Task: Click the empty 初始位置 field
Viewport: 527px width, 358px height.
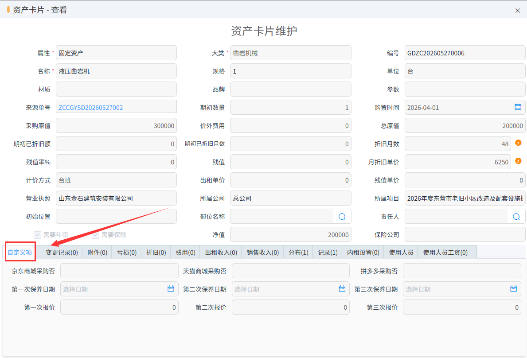Action: point(116,216)
